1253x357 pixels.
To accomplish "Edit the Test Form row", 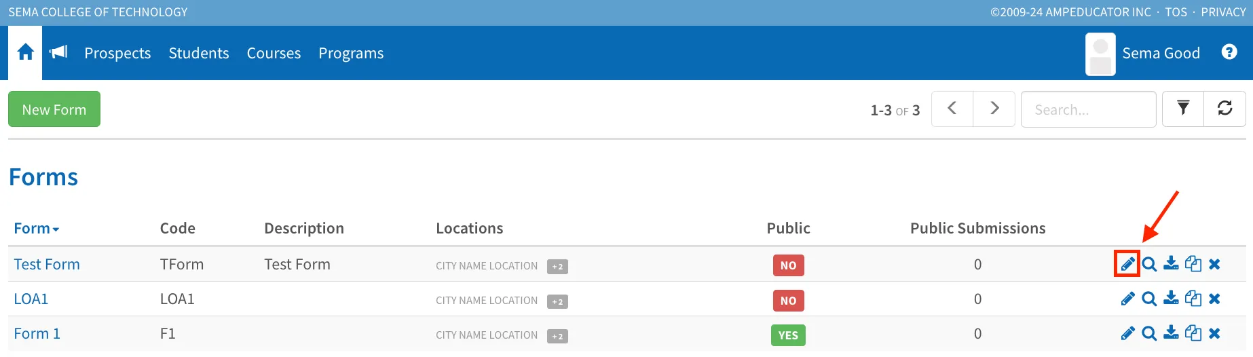I will pyautogui.click(x=1127, y=264).
